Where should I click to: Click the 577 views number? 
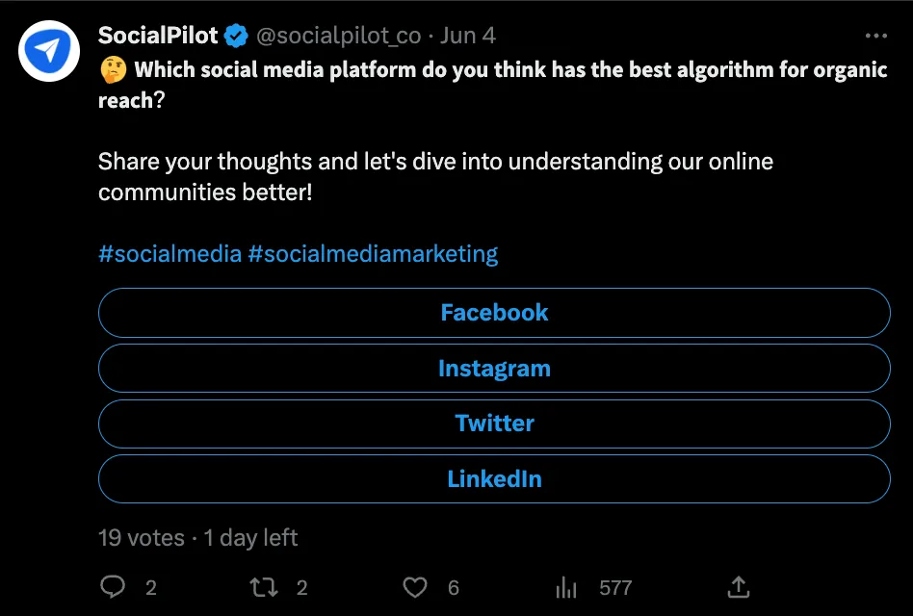(615, 587)
